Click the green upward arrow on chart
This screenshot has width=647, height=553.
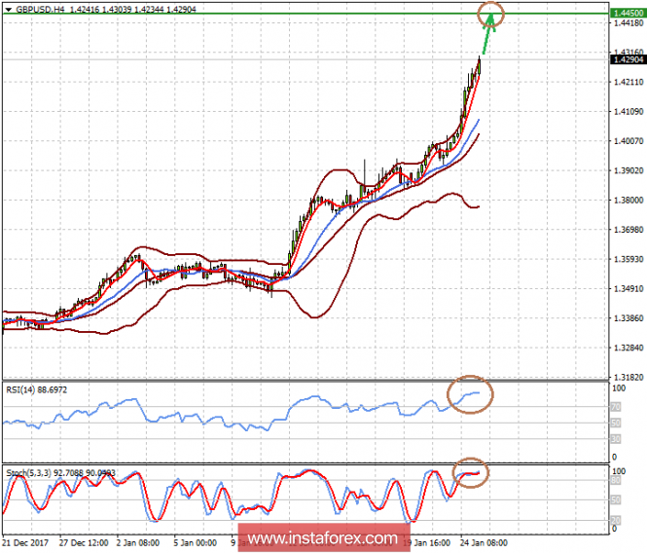click(486, 37)
